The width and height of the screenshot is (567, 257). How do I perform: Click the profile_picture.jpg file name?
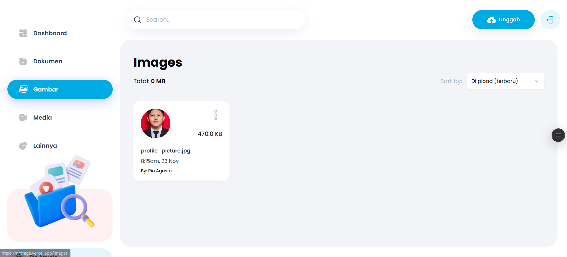(x=165, y=151)
